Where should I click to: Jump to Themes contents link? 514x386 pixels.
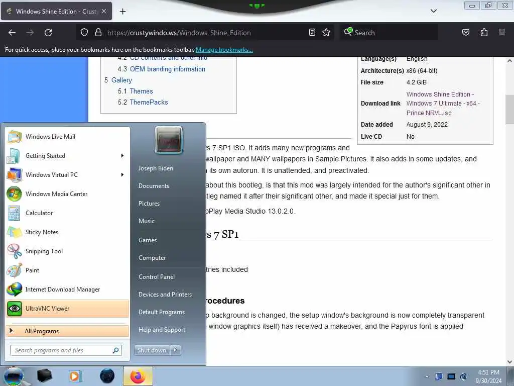point(141,91)
